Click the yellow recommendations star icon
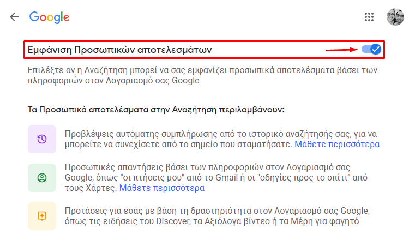This screenshot has height=240, width=409. tap(42, 216)
